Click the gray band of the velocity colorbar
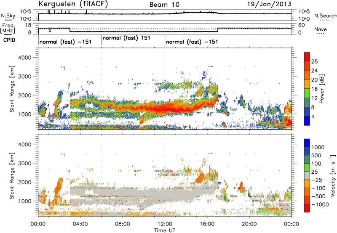 pos(307,176)
